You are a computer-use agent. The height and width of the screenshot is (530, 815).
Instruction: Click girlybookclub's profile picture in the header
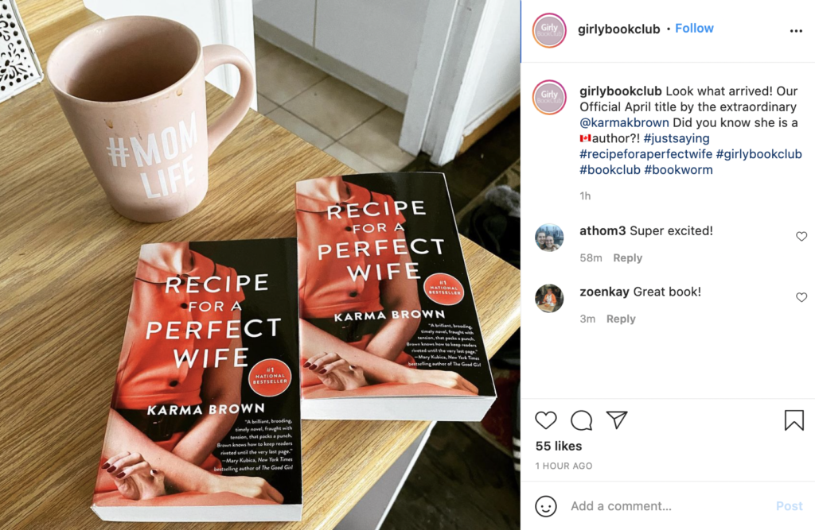[x=548, y=29]
